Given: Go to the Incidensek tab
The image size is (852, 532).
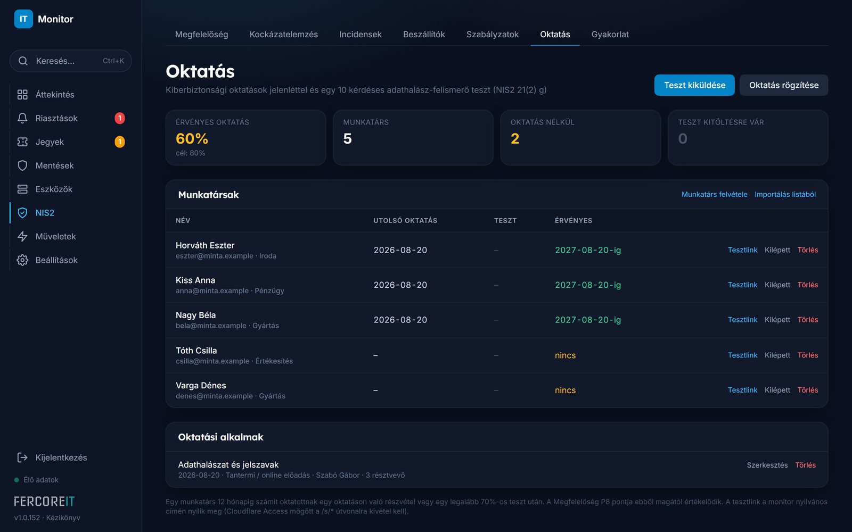Looking at the screenshot, I should point(361,35).
